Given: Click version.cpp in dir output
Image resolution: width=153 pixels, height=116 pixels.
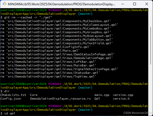Looking at the screenshot, I should click(x=123, y=95).
